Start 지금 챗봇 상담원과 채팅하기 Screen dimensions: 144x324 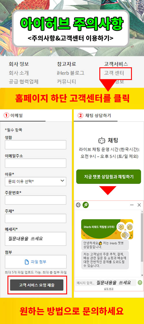point(109,177)
